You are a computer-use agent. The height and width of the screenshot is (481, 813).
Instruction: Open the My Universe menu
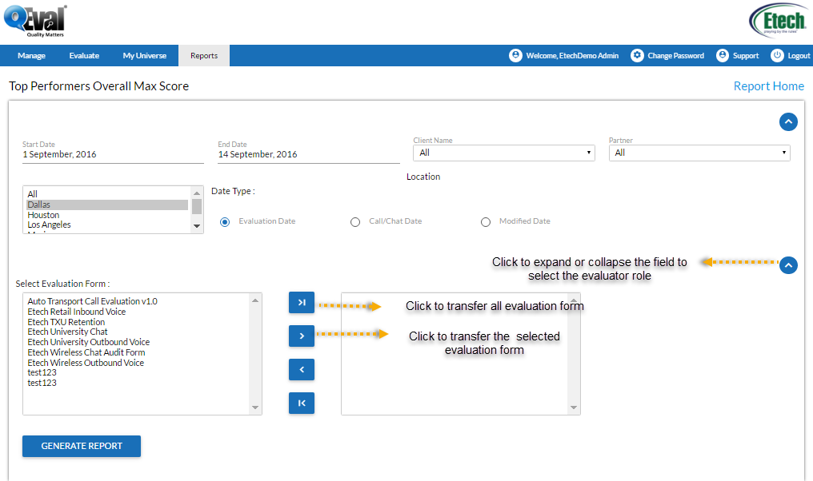coord(144,55)
